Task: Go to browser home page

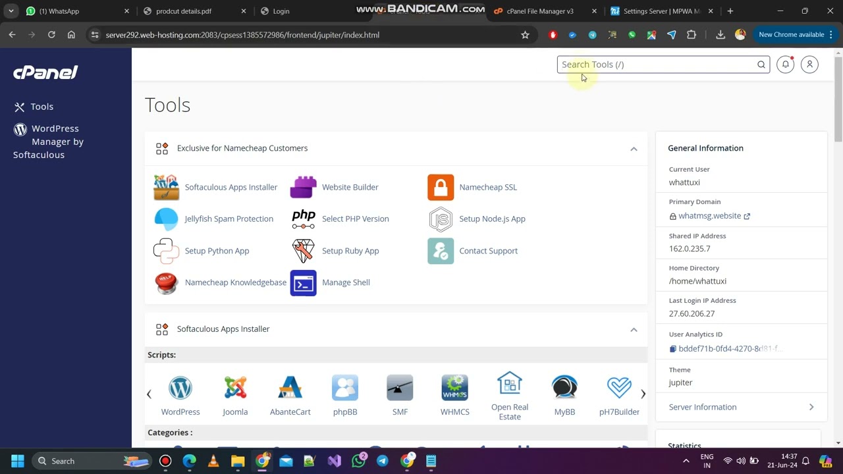Action: click(71, 35)
